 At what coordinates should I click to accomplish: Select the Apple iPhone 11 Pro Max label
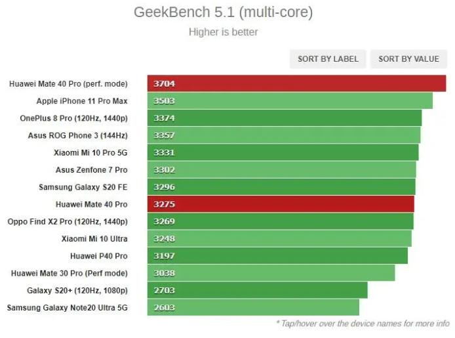pos(82,101)
